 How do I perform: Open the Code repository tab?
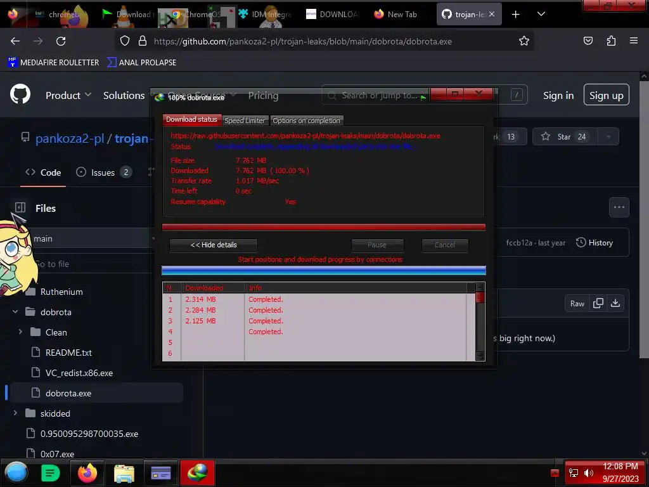point(43,172)
